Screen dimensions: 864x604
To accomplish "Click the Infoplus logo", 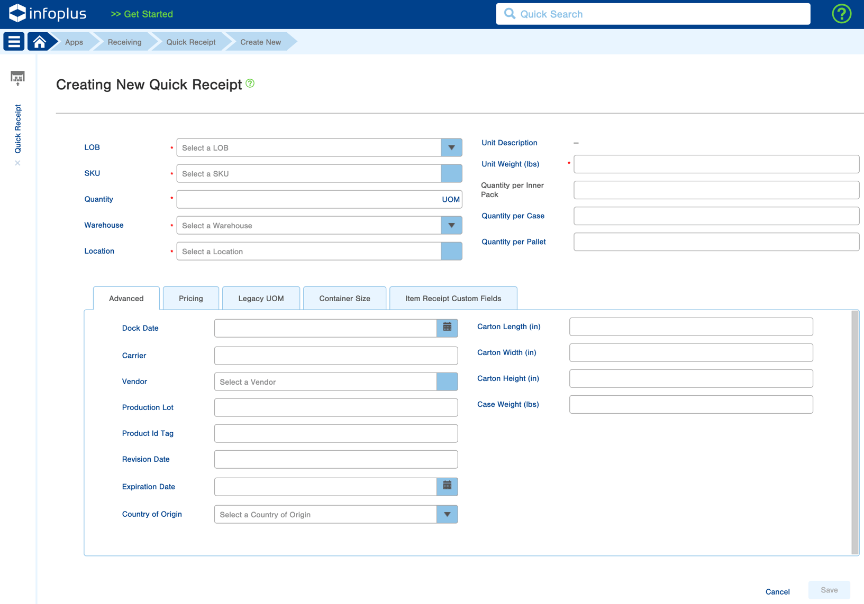I will tap(48, 14).
